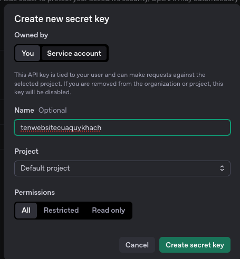240x259 pixels.
Task: Choose the Restricted permissions option
Action: tap(61, 210)
